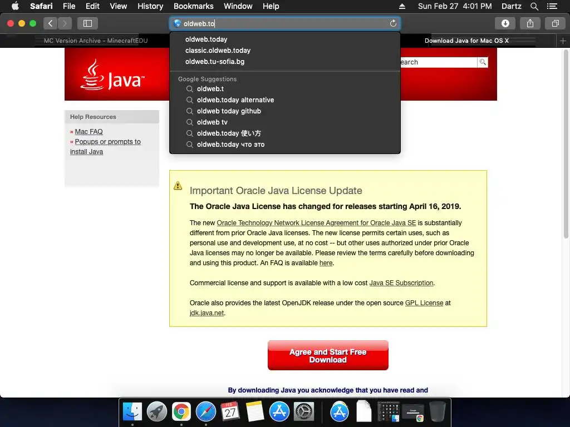The image size is (570, 427).
Task: Choose 'oldweb.today что это' suggestion
Action: pyautogui.click(x=285, y=145)
